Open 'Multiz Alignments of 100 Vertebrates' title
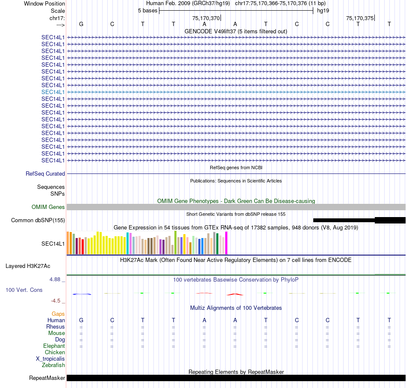The height and width of the screenshot is (388, 406). click(x=236, y=308)
